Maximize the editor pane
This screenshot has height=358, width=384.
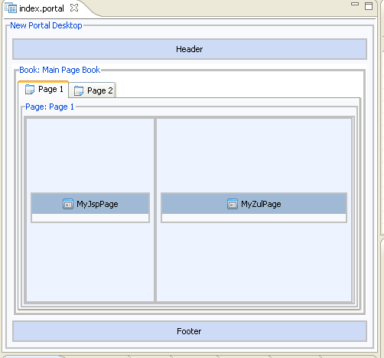(369, 6)
